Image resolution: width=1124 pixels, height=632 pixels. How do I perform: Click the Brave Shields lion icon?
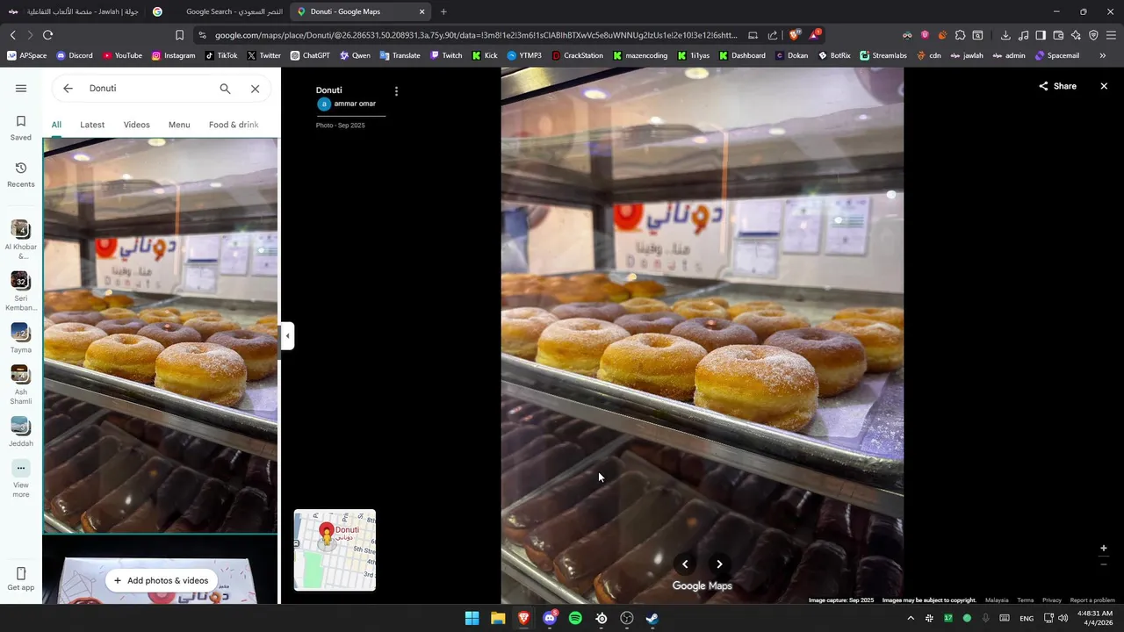tap(795, 35)
